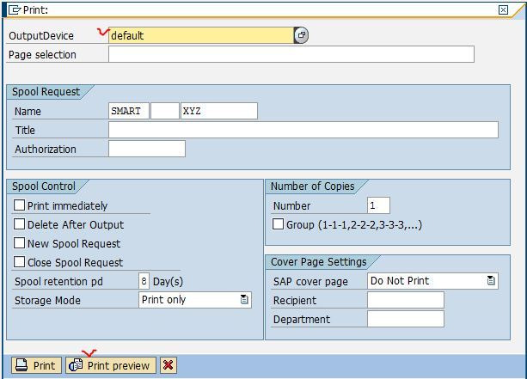The image size is (527, 379).
Task: Click the Spool Request group header
Action: click(x=46, y=92)
